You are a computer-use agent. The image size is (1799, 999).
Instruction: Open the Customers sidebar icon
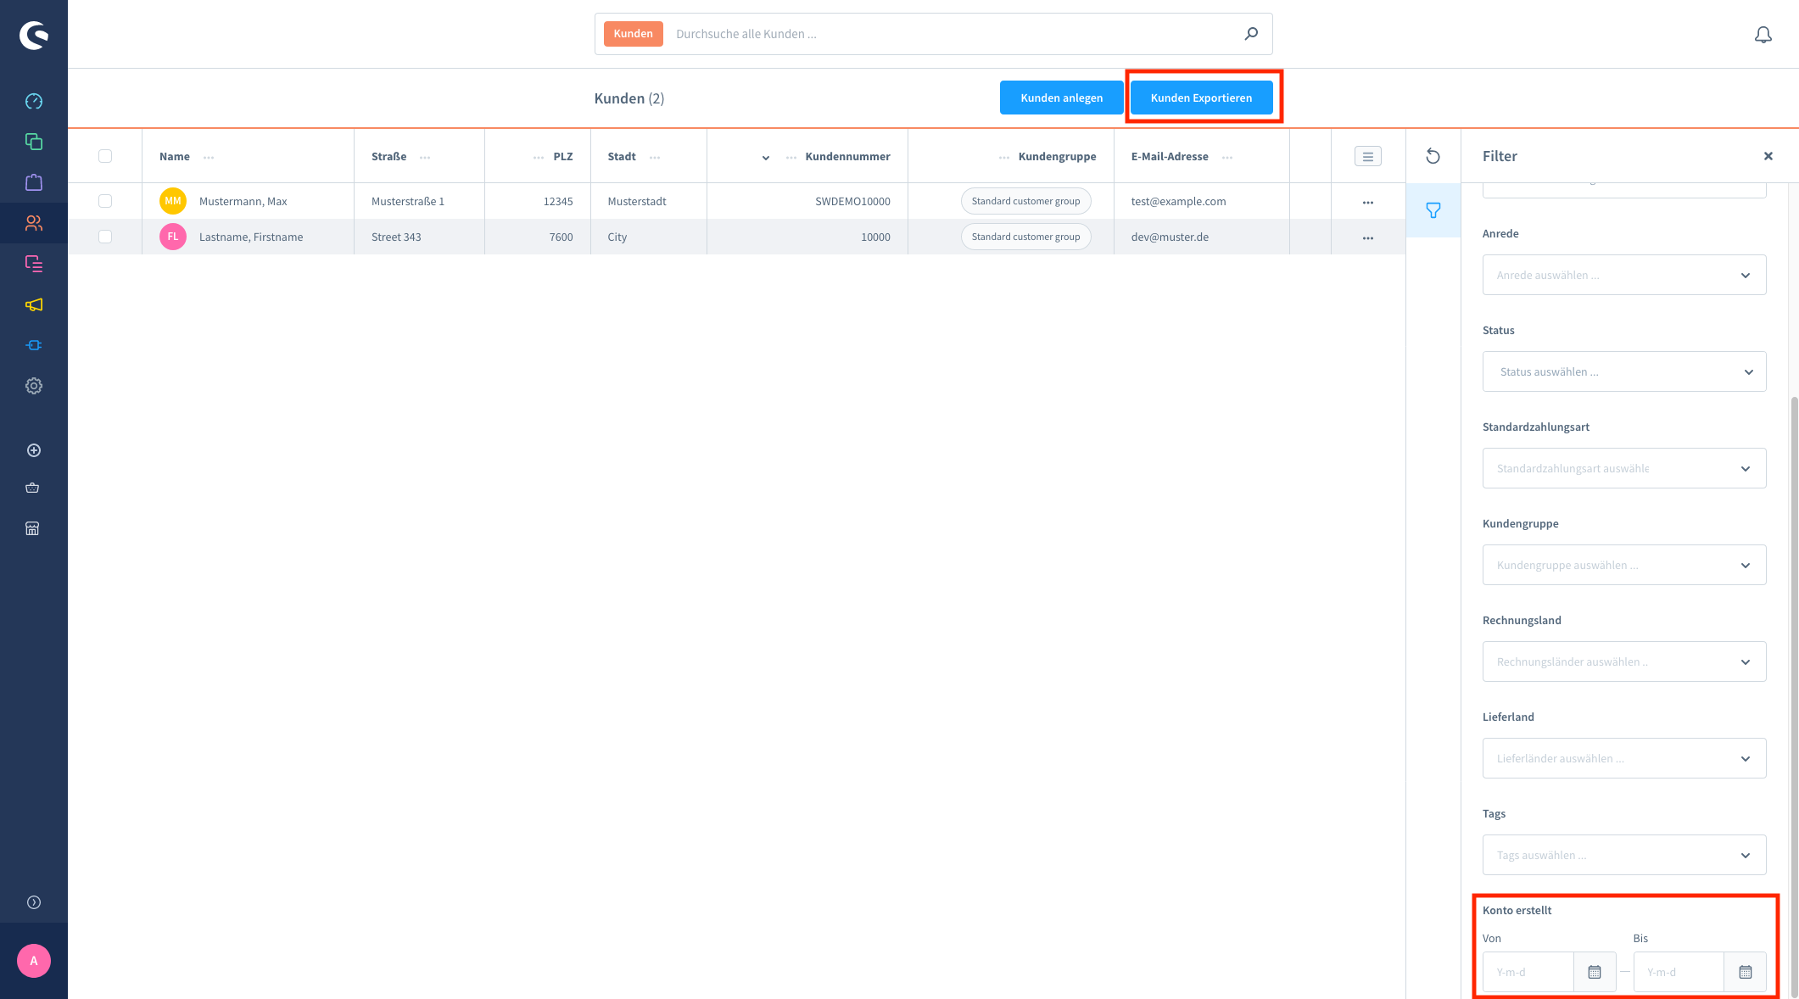(x=34, y=223)
